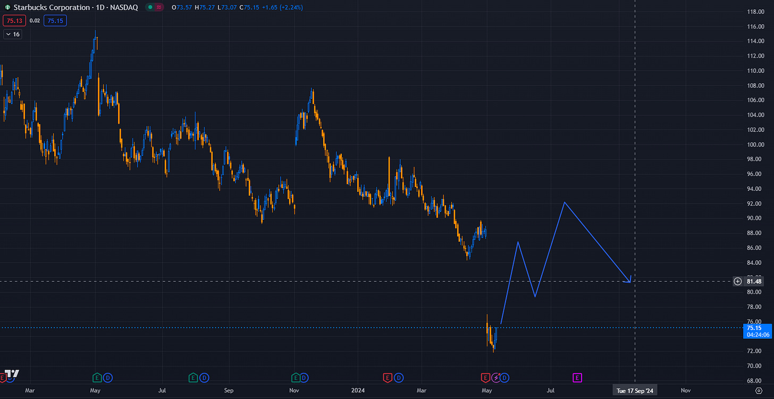Click the pink approximate-data indicator icon
The height and width of the screenshot is (399, 774).
point(159,7)
